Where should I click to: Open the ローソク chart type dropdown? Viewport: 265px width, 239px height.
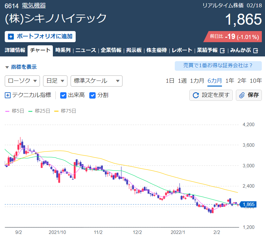click(22, 81)
